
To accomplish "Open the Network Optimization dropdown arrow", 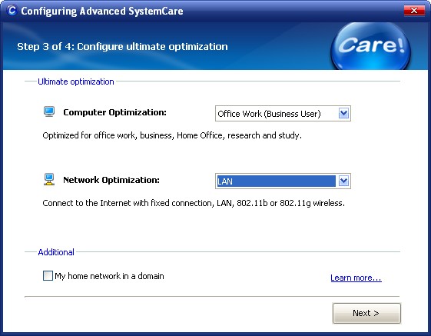I will coord(343,181).
